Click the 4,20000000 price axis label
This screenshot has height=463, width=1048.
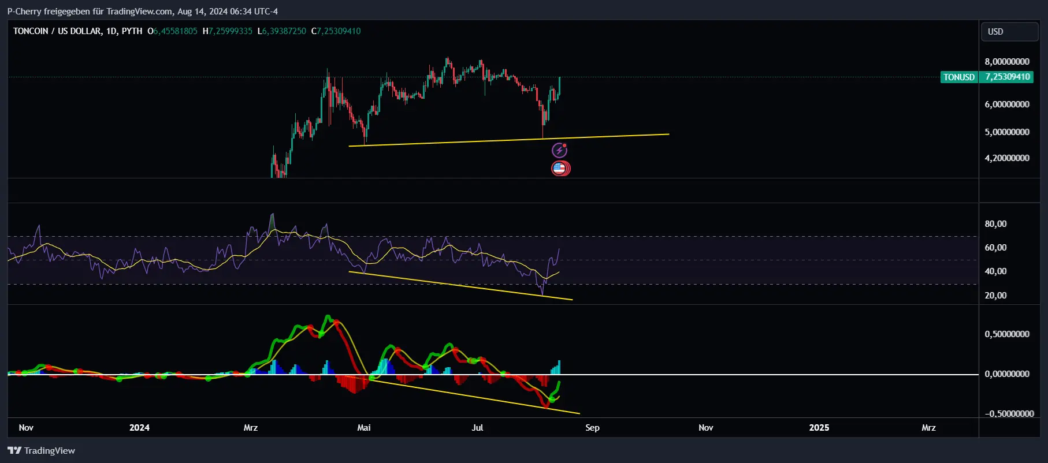1007,158
